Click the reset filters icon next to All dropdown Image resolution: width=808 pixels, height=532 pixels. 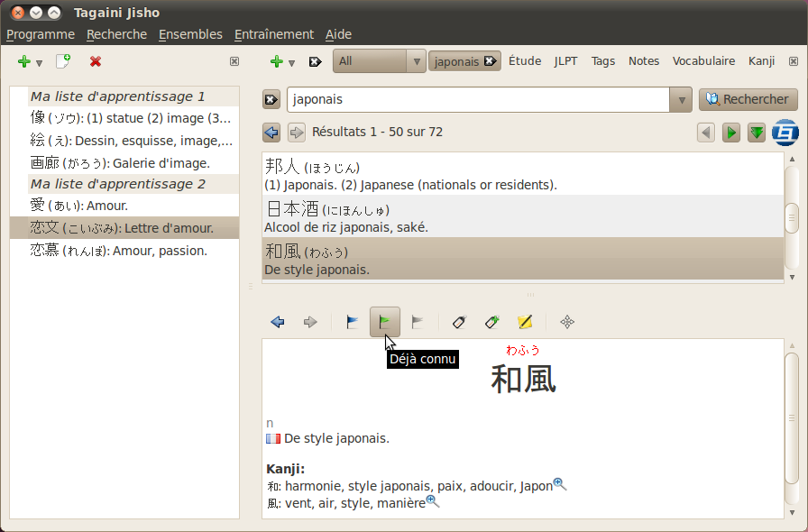coord(315,62)
